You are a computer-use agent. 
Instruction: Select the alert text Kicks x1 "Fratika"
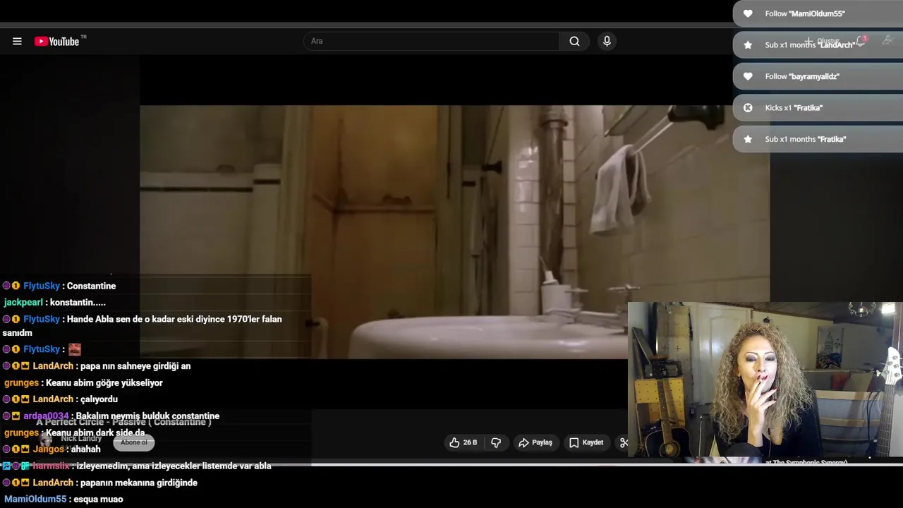pos(794,108)
